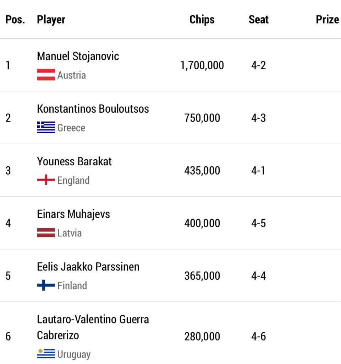Select Eelis Jaakko Parssinen name
This screenshot has width=341, height=364.
(x=88, y=267)
